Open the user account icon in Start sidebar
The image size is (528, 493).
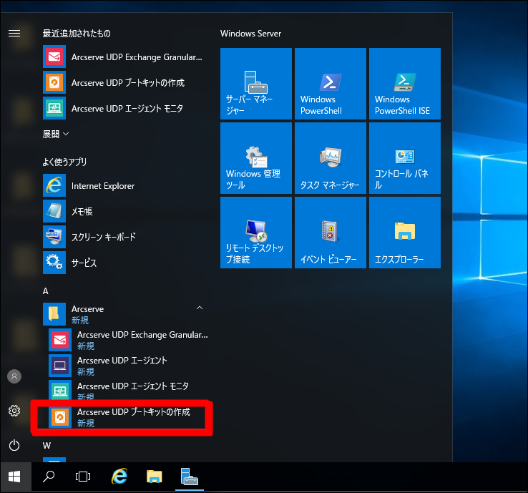(x=14, y=376)
